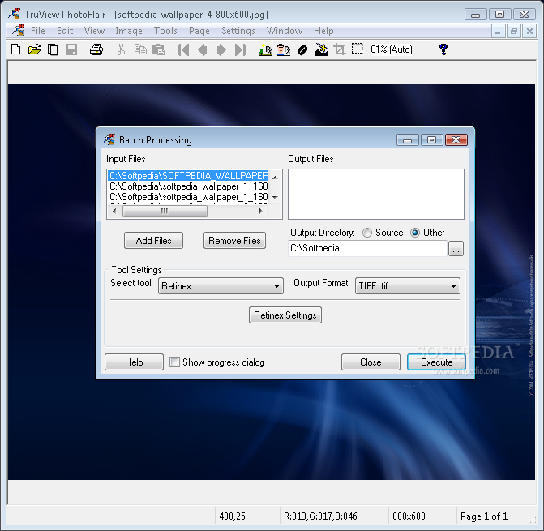
Task: Select SOFTPEDIA_WALLPAPER entry in Input Files
Action: 188,175
